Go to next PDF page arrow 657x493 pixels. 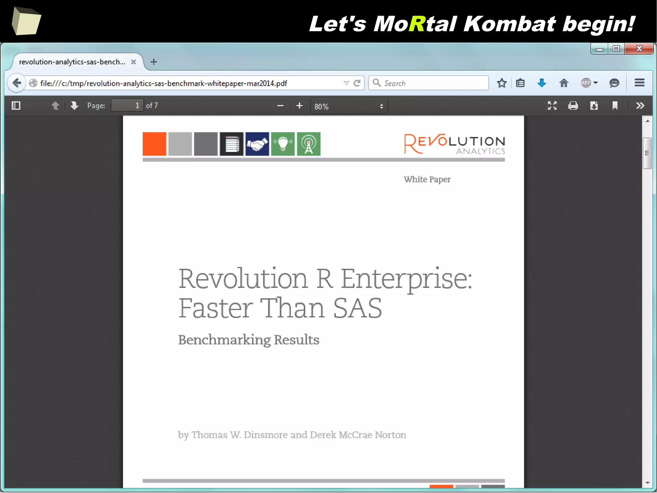[74, 106]
